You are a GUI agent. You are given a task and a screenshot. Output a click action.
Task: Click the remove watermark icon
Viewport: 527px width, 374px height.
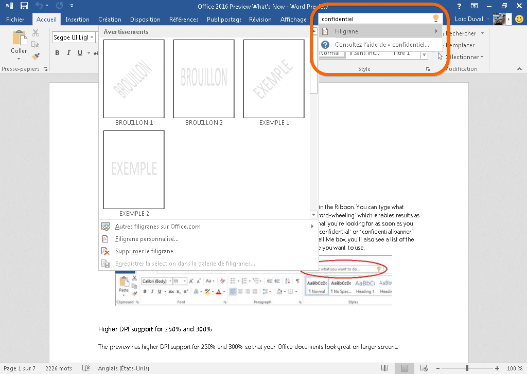click(106, 251)
